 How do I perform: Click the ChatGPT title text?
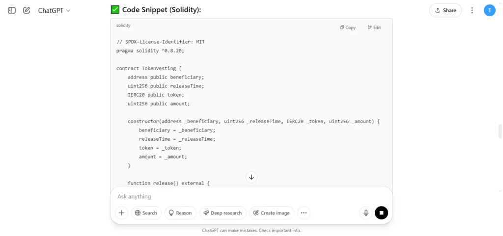[51, 10]
